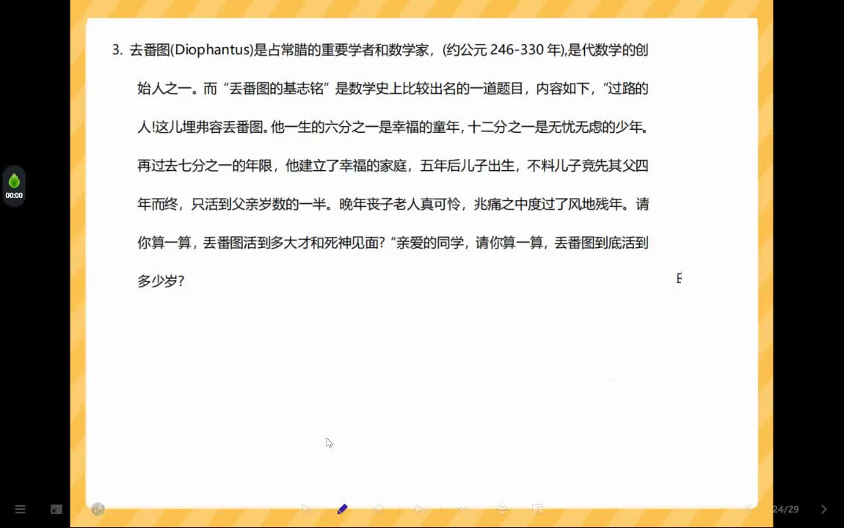Go to previous slide with faint left chevron

(x=748, y=509)
